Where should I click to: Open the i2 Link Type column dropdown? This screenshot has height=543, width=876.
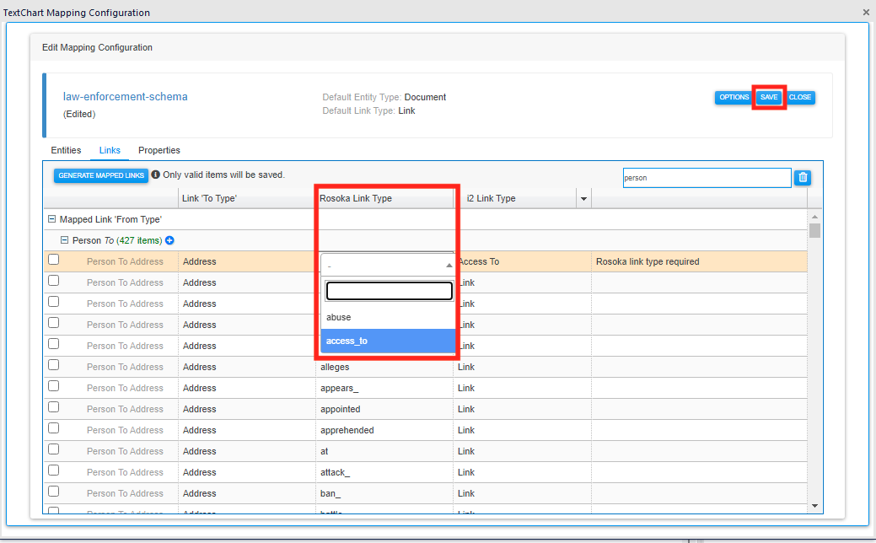pyautogui.click(x=585, y=198)
